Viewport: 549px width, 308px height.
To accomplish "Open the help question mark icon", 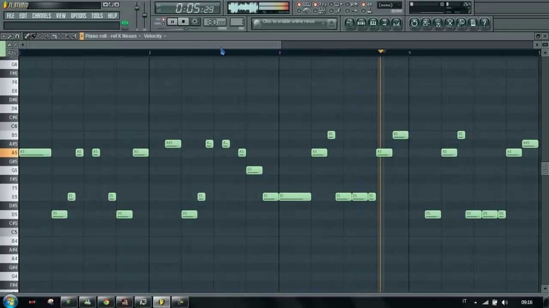I will coord(485,23).
